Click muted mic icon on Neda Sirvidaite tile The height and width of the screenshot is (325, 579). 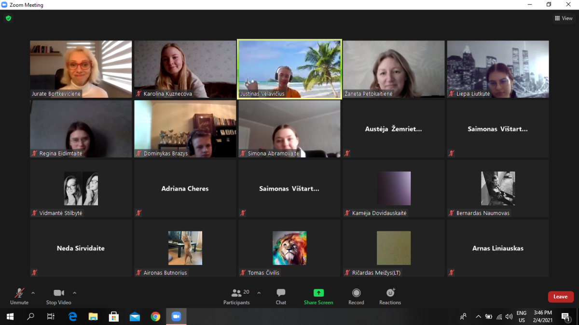35,273
